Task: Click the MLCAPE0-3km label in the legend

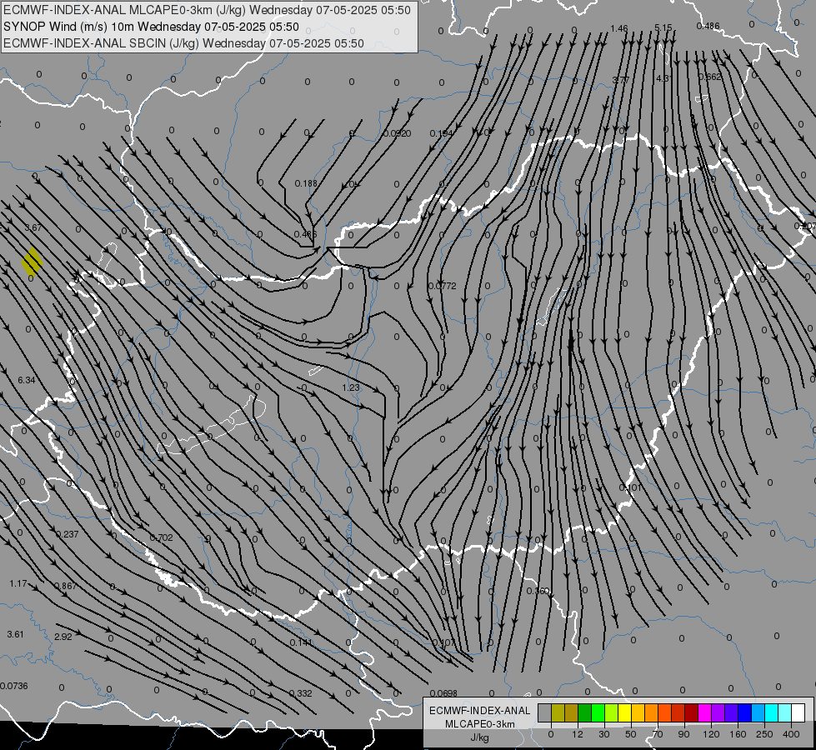Action: click(479, 724)
